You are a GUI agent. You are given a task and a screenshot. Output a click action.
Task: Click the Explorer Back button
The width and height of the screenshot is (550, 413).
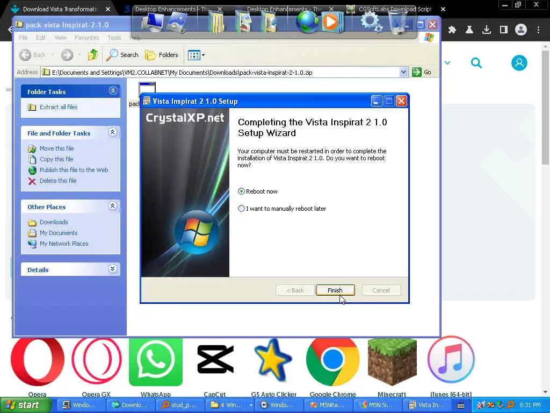pos(33,55)
